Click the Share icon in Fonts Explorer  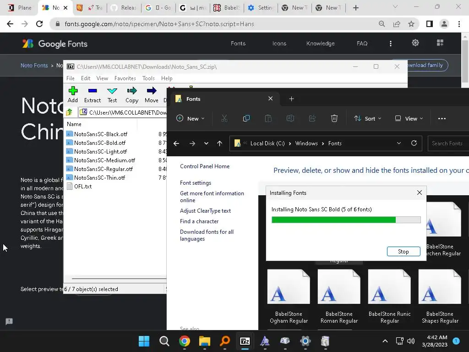(312, 119)
